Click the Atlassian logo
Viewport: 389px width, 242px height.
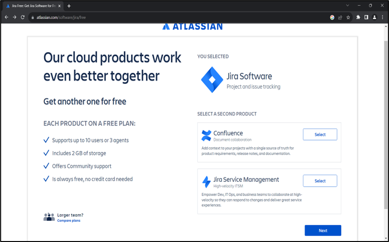[193, 26]
